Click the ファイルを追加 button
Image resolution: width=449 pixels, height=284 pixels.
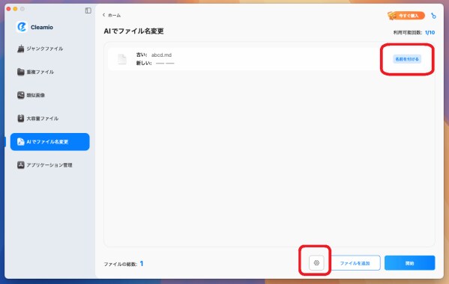[x=355, y=263]
